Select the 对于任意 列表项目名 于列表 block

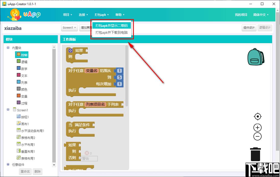pos(76,104)
